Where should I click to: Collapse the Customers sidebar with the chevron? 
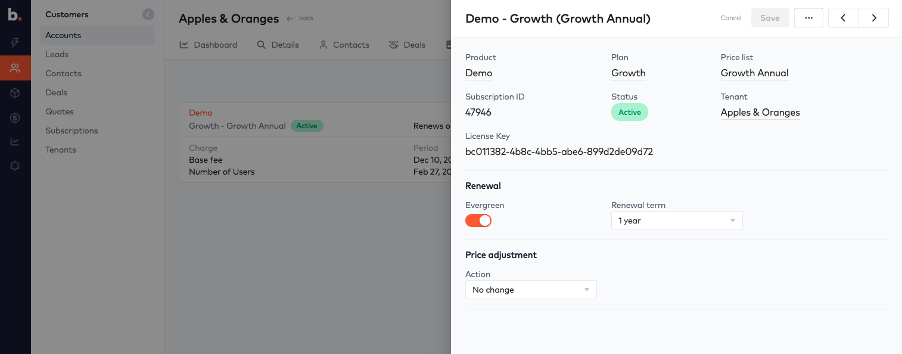(x=148, y=14)
